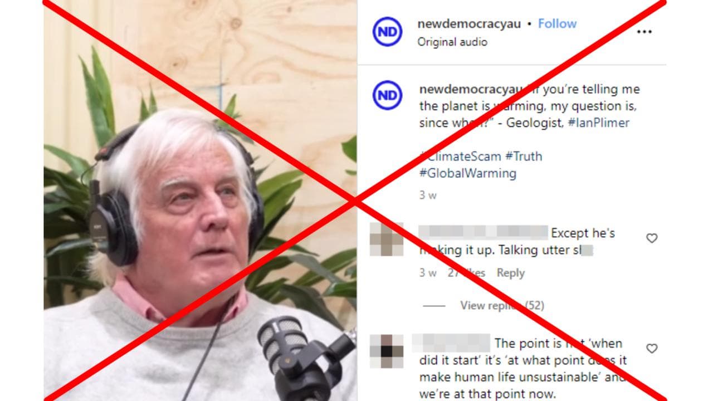View the first comment's 27 likes
Image resolution: width=713 pixels, height=401 pixels.
(467, 273)
